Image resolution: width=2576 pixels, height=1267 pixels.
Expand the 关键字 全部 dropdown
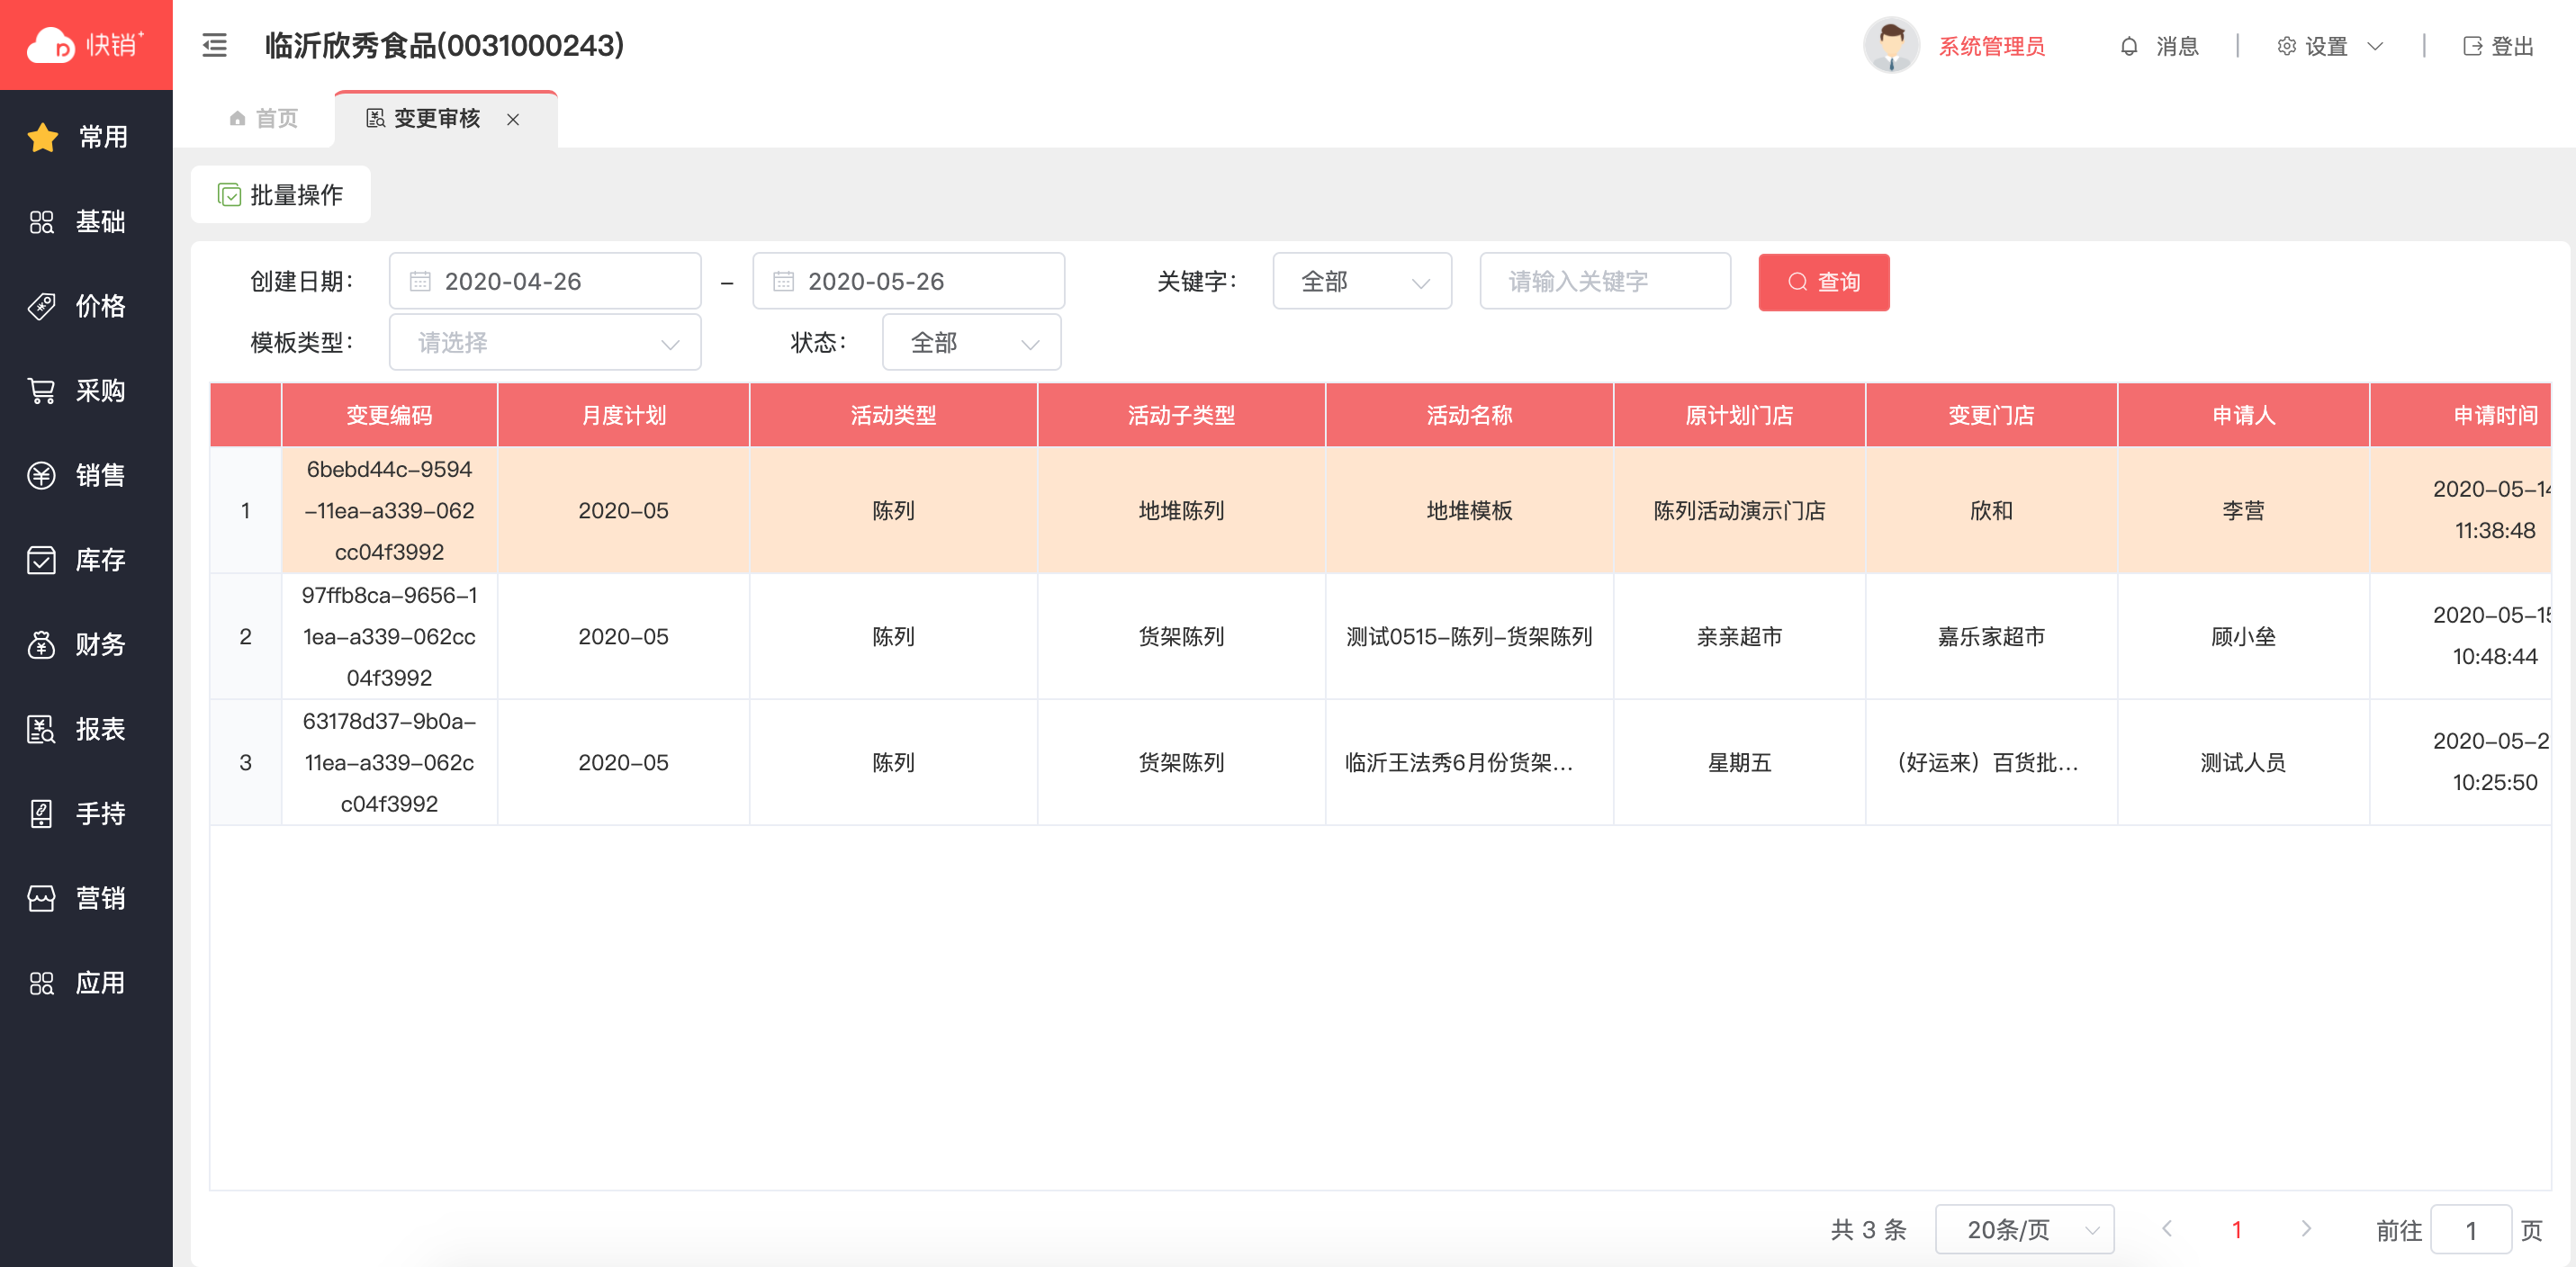point(1362,281)
